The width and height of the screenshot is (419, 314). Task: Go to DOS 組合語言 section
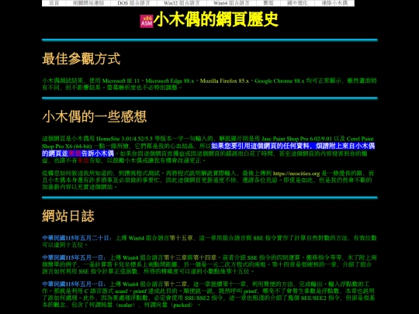tap(133, 3)
